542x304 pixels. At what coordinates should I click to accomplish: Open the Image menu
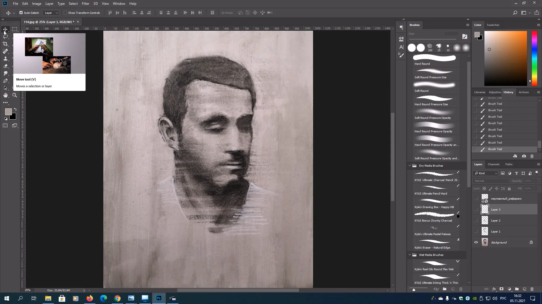(37, 4)
